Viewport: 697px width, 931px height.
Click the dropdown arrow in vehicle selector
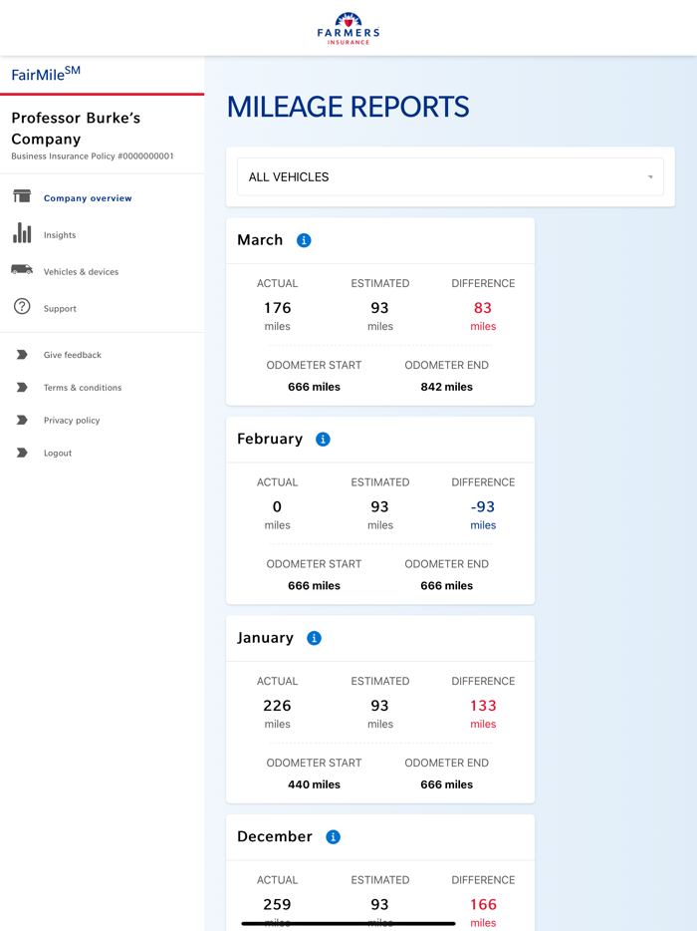[650, 177]
